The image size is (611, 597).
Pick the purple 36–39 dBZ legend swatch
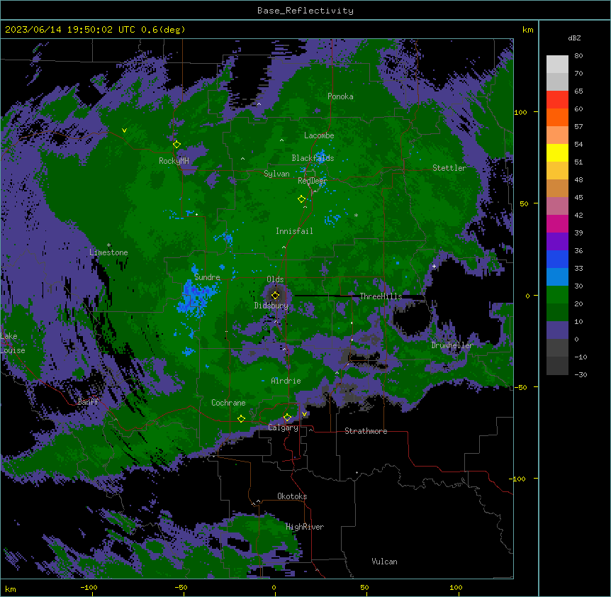[557, 242]
